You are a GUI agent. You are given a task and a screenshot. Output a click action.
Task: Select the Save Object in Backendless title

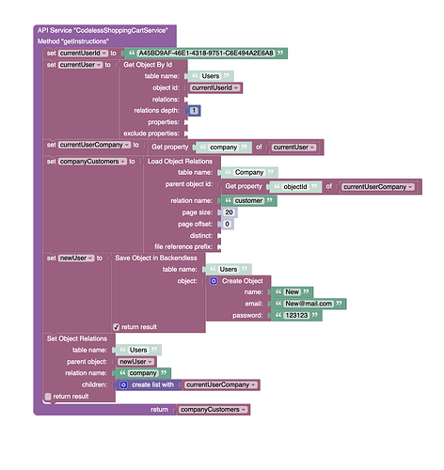click(156, 258)
